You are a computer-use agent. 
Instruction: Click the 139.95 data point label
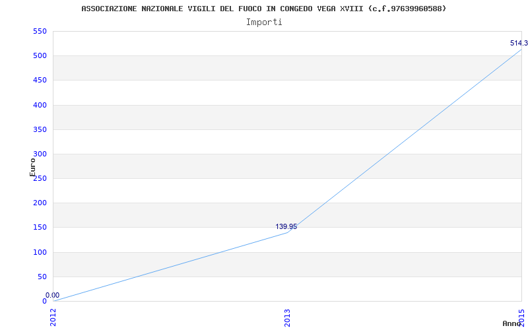[286, 226]
